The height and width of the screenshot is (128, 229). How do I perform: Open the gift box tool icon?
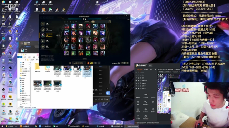tap(153, 102)
